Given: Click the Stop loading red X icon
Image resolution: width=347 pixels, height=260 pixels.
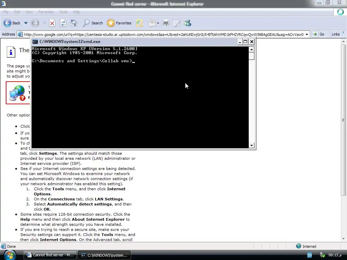Looking at the screenshot, I should (x=52, y=23).
